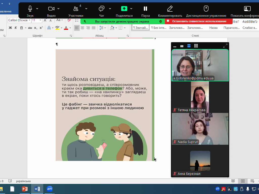Expand the Zoom video panel fullscreen

coord(225,46)
